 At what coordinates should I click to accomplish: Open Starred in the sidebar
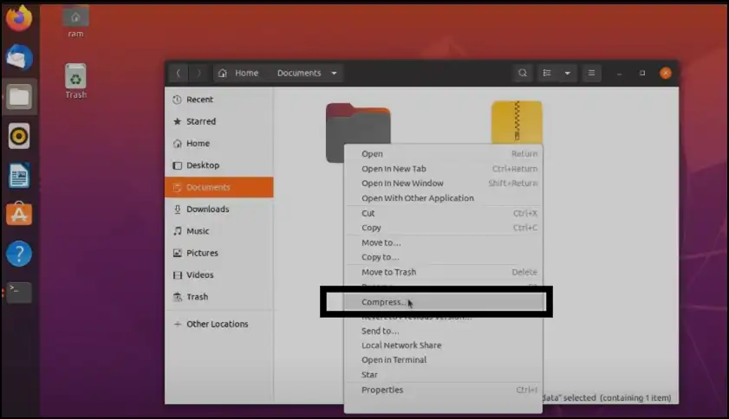pyautogui.click(x=219, y=121)
